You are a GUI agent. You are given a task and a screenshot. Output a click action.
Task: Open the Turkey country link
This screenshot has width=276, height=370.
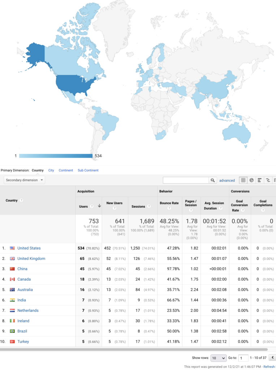tap(23, 342)
